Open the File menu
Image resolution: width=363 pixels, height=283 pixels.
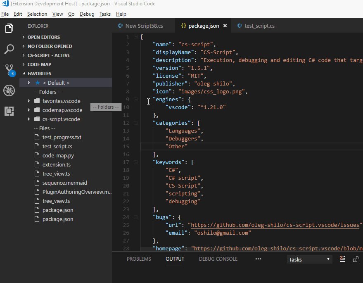pyautogui.click(x=5, y=14)
